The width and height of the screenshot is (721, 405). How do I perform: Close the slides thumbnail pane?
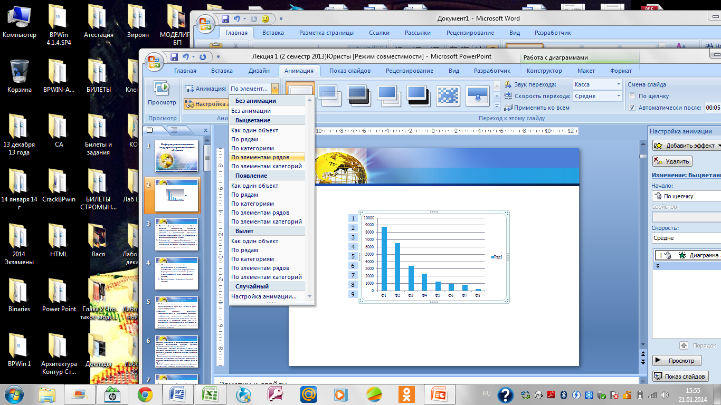tap(206, 130)
